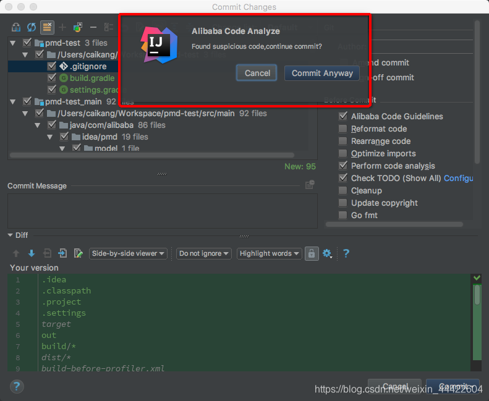Viewport: 489px width, 401px height.
Task: Go to next difference arrow
Action: point(32,253)
